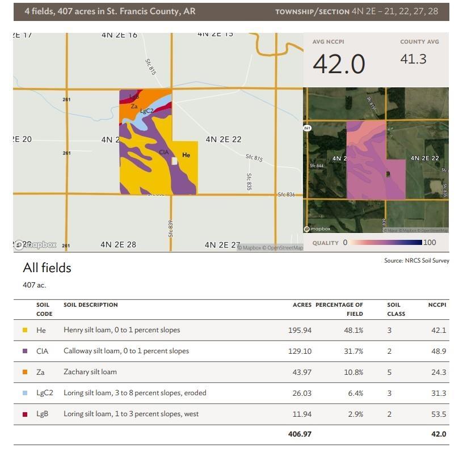Click the Calloway silt loam description
Image resolution: width=463 pixels, height=457 pixels.
click(x=126, y=351)
